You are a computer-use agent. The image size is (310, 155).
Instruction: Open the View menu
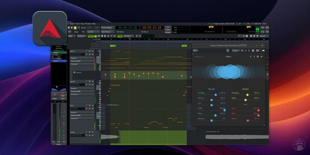click(82, 24)
